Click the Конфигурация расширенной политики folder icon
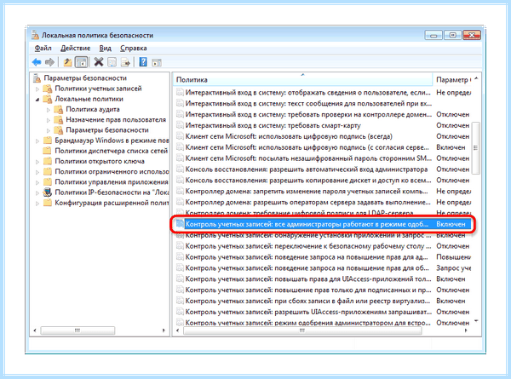Viewport: 511px width, 379px height. [x=48, y=203]
